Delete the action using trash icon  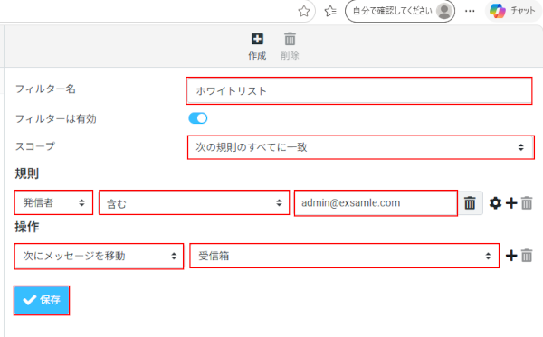click(x=527, y=256)
